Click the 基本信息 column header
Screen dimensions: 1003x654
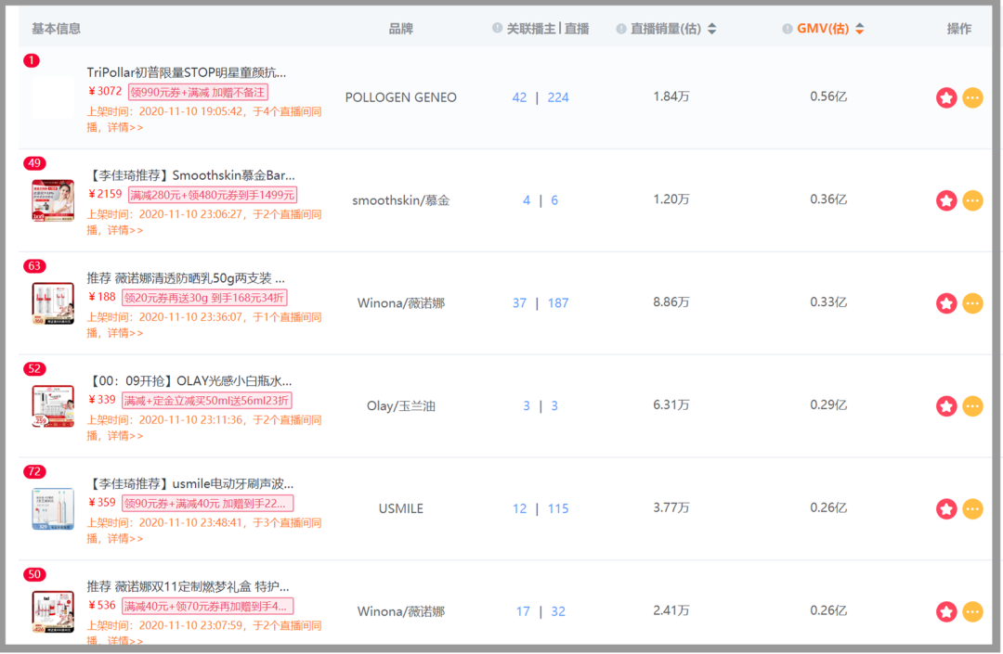tap(57, 29)
